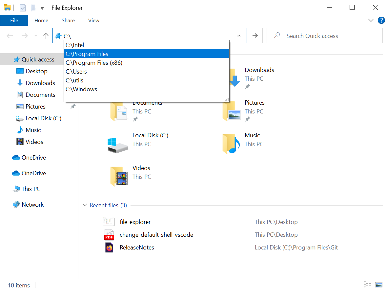The image size is (387, 291).
Task: Open Help via the question mark icon
Action: coord(381,20)
